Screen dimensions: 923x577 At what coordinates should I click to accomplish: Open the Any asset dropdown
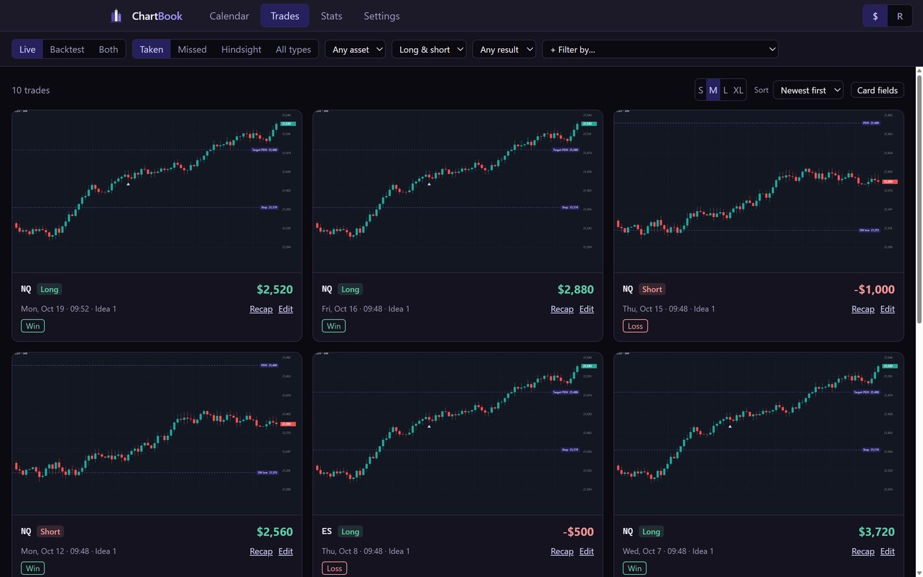pos(355,49)
